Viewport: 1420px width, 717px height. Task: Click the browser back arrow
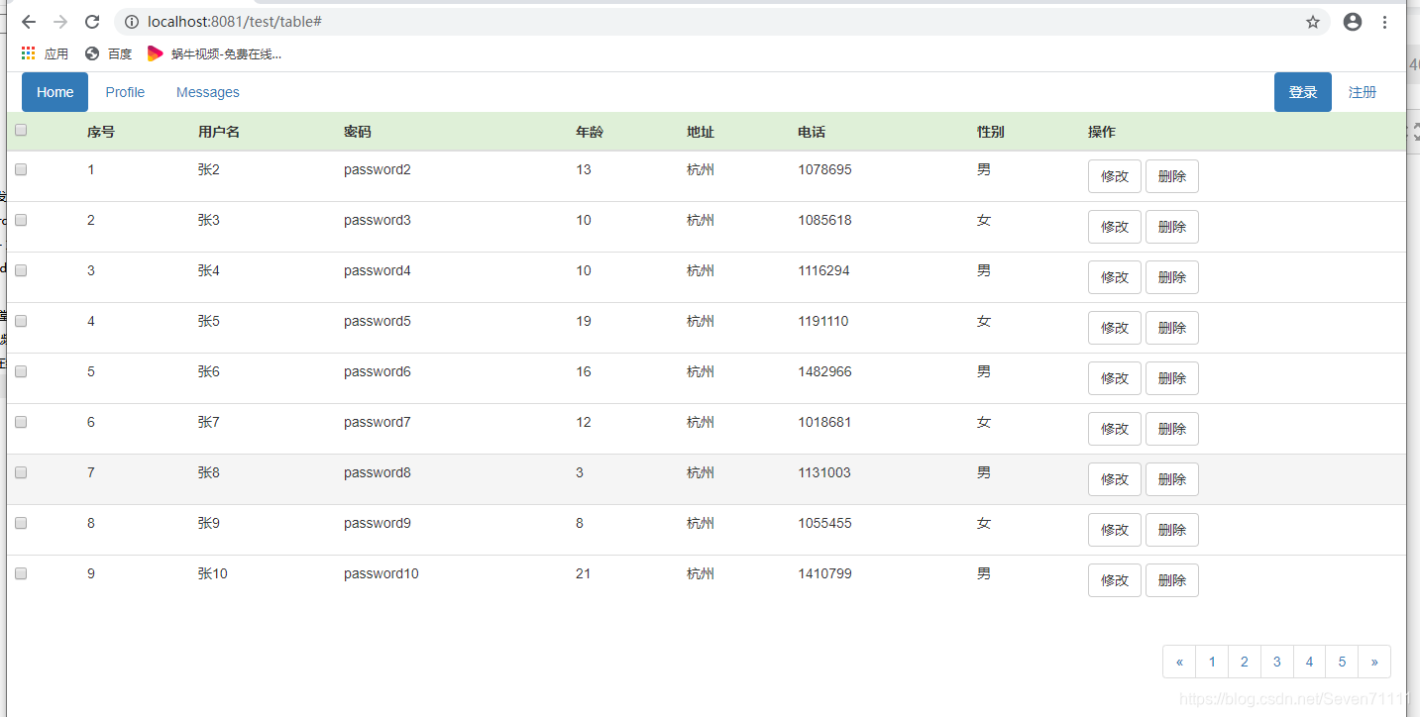point(28,22)
